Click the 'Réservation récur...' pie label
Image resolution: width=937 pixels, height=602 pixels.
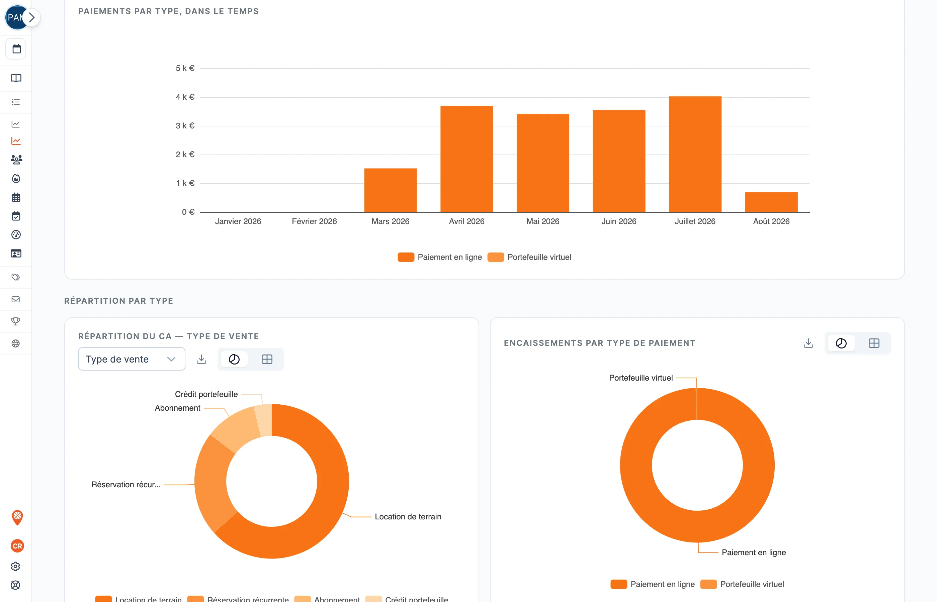point(126,484)
